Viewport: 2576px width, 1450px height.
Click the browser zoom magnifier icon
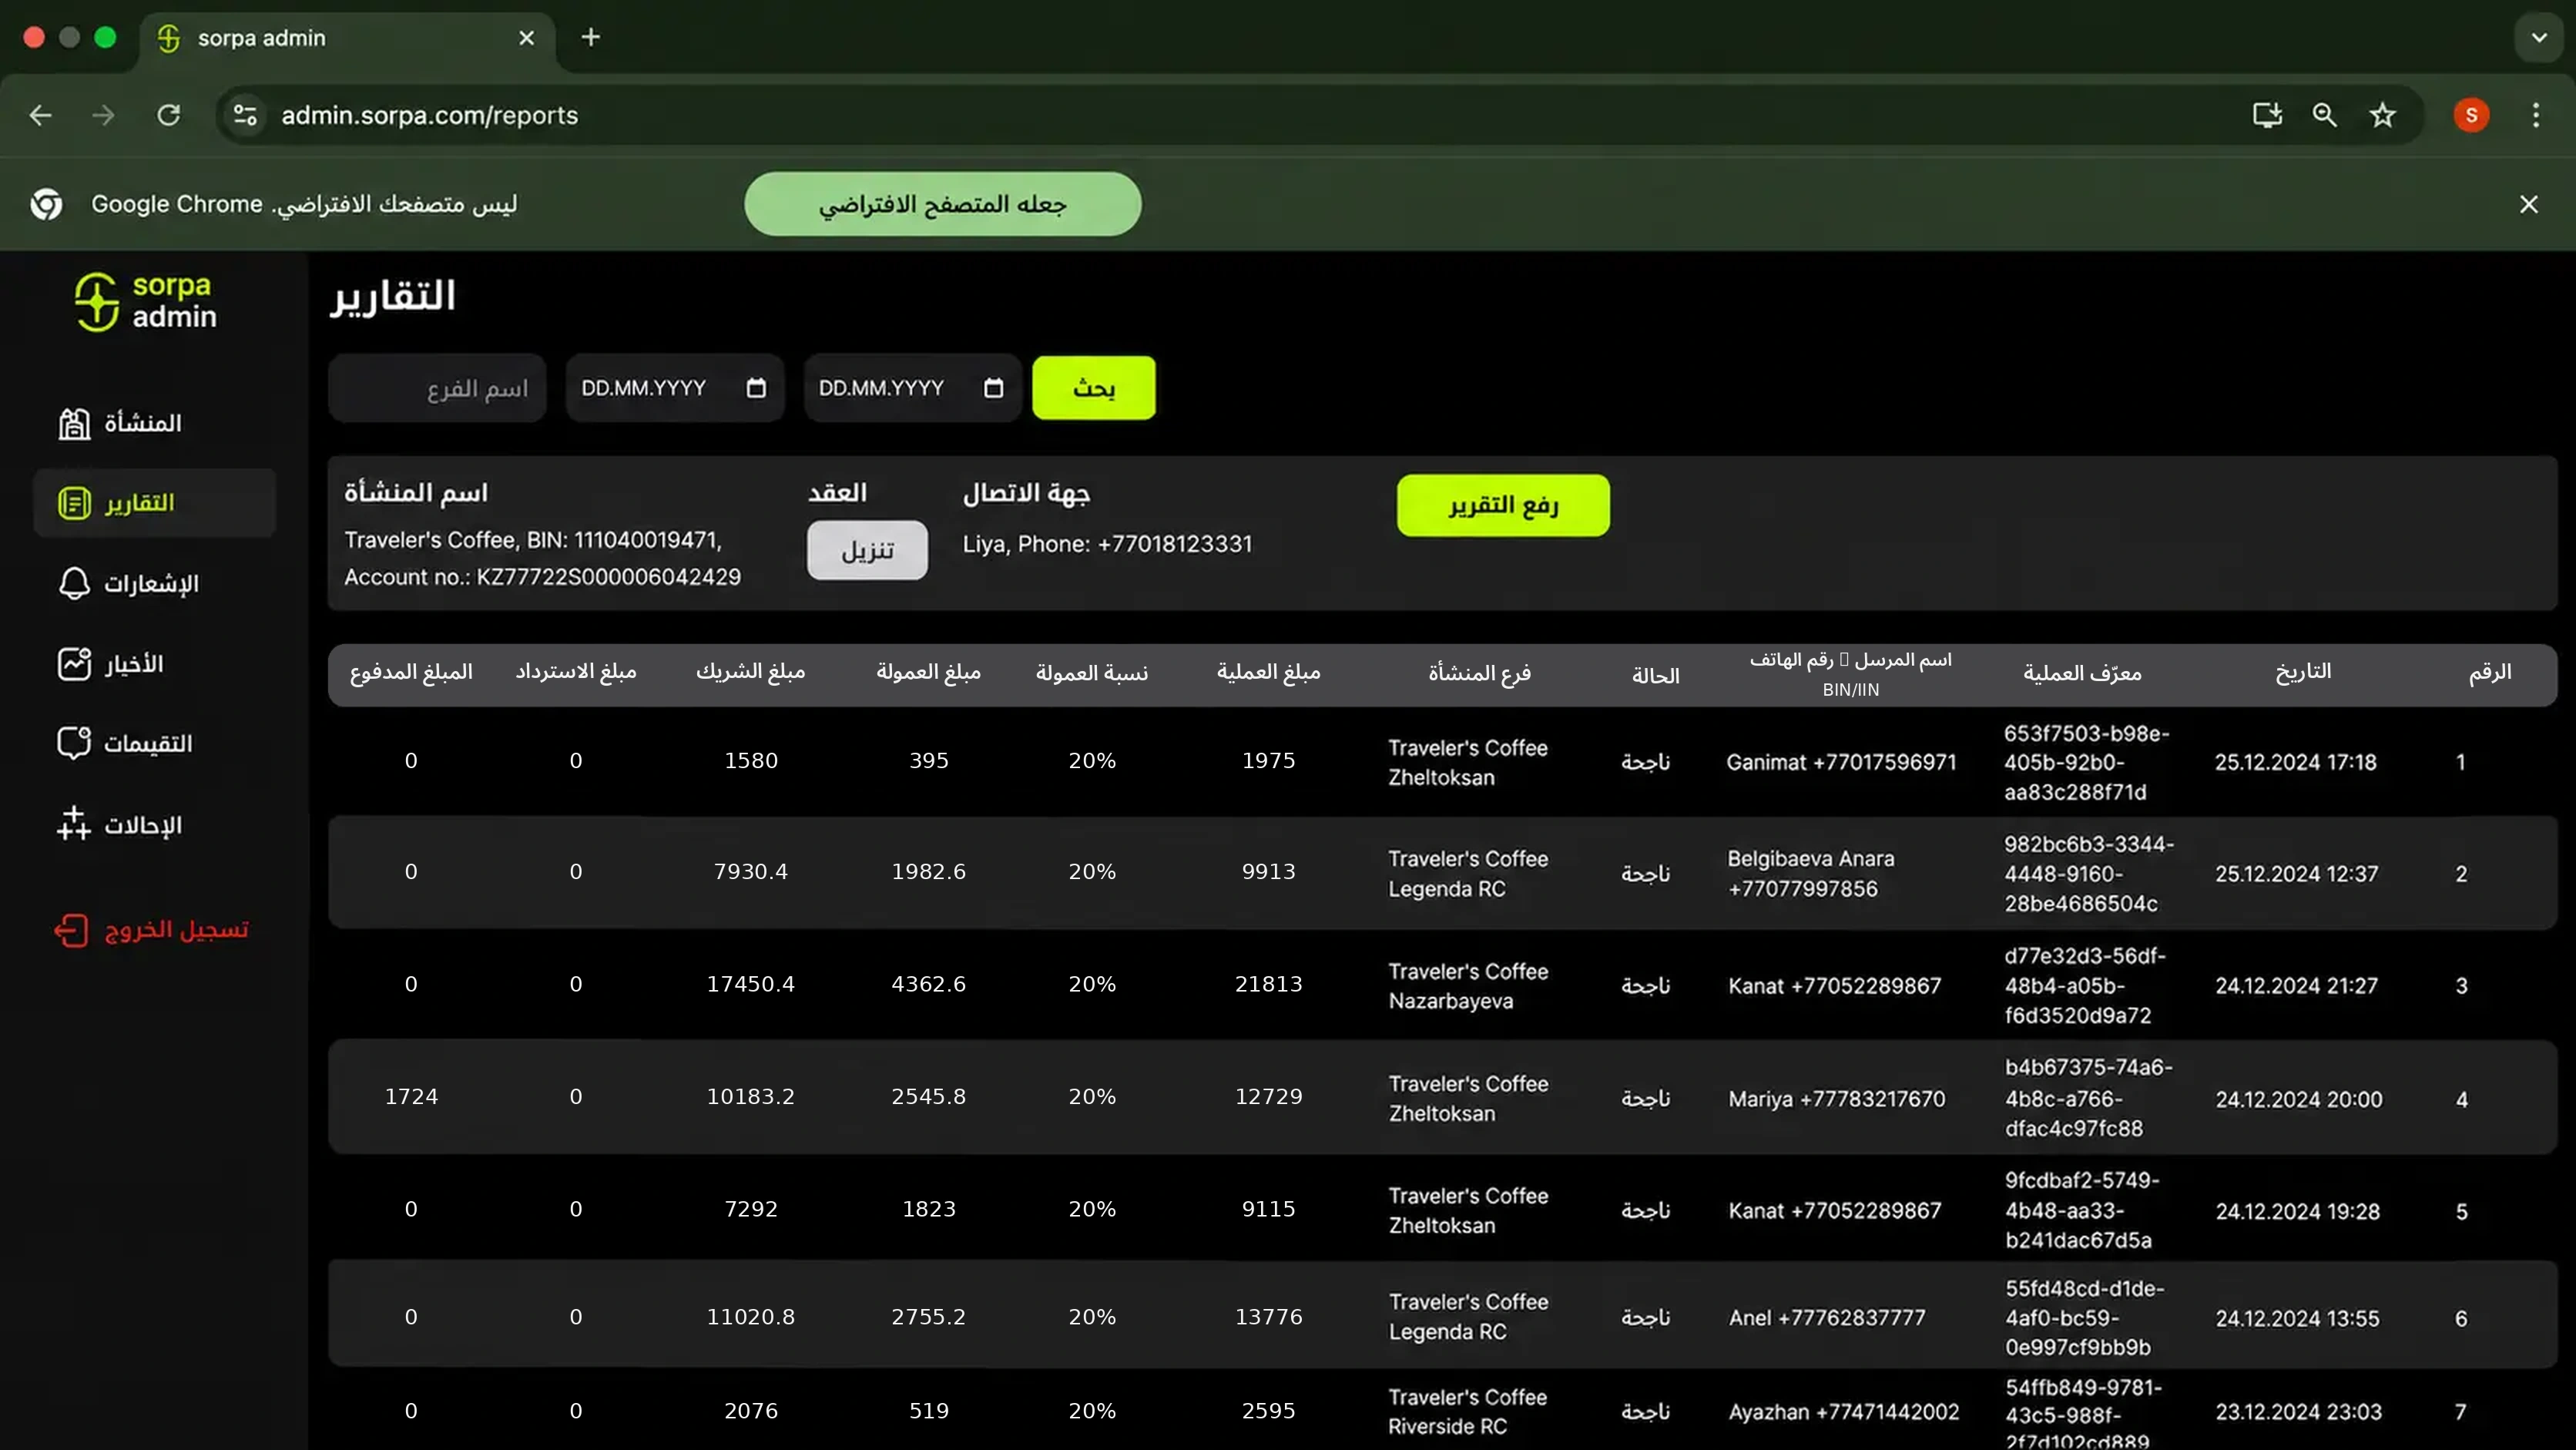click(x=2325, y=116)
